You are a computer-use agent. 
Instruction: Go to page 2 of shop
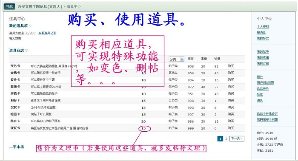coord(226,138)
